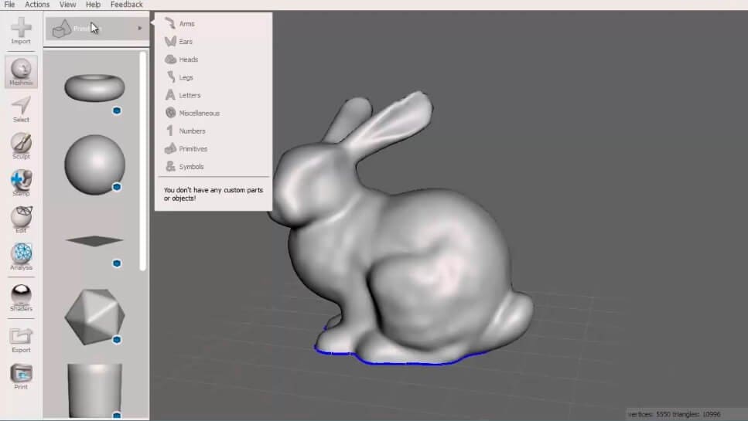The height and width of the screenshot is (421, 748).
Task: Pick the torus primitive thumbnail
Action: click(x=94, y=87)
